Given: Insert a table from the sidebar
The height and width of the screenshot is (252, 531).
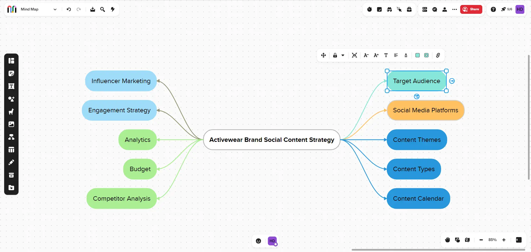Looking at the screenshot, I should coord(11,150).
